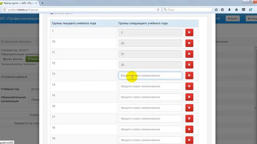Focus the new name field for group 18

click(x=150, y=130)
